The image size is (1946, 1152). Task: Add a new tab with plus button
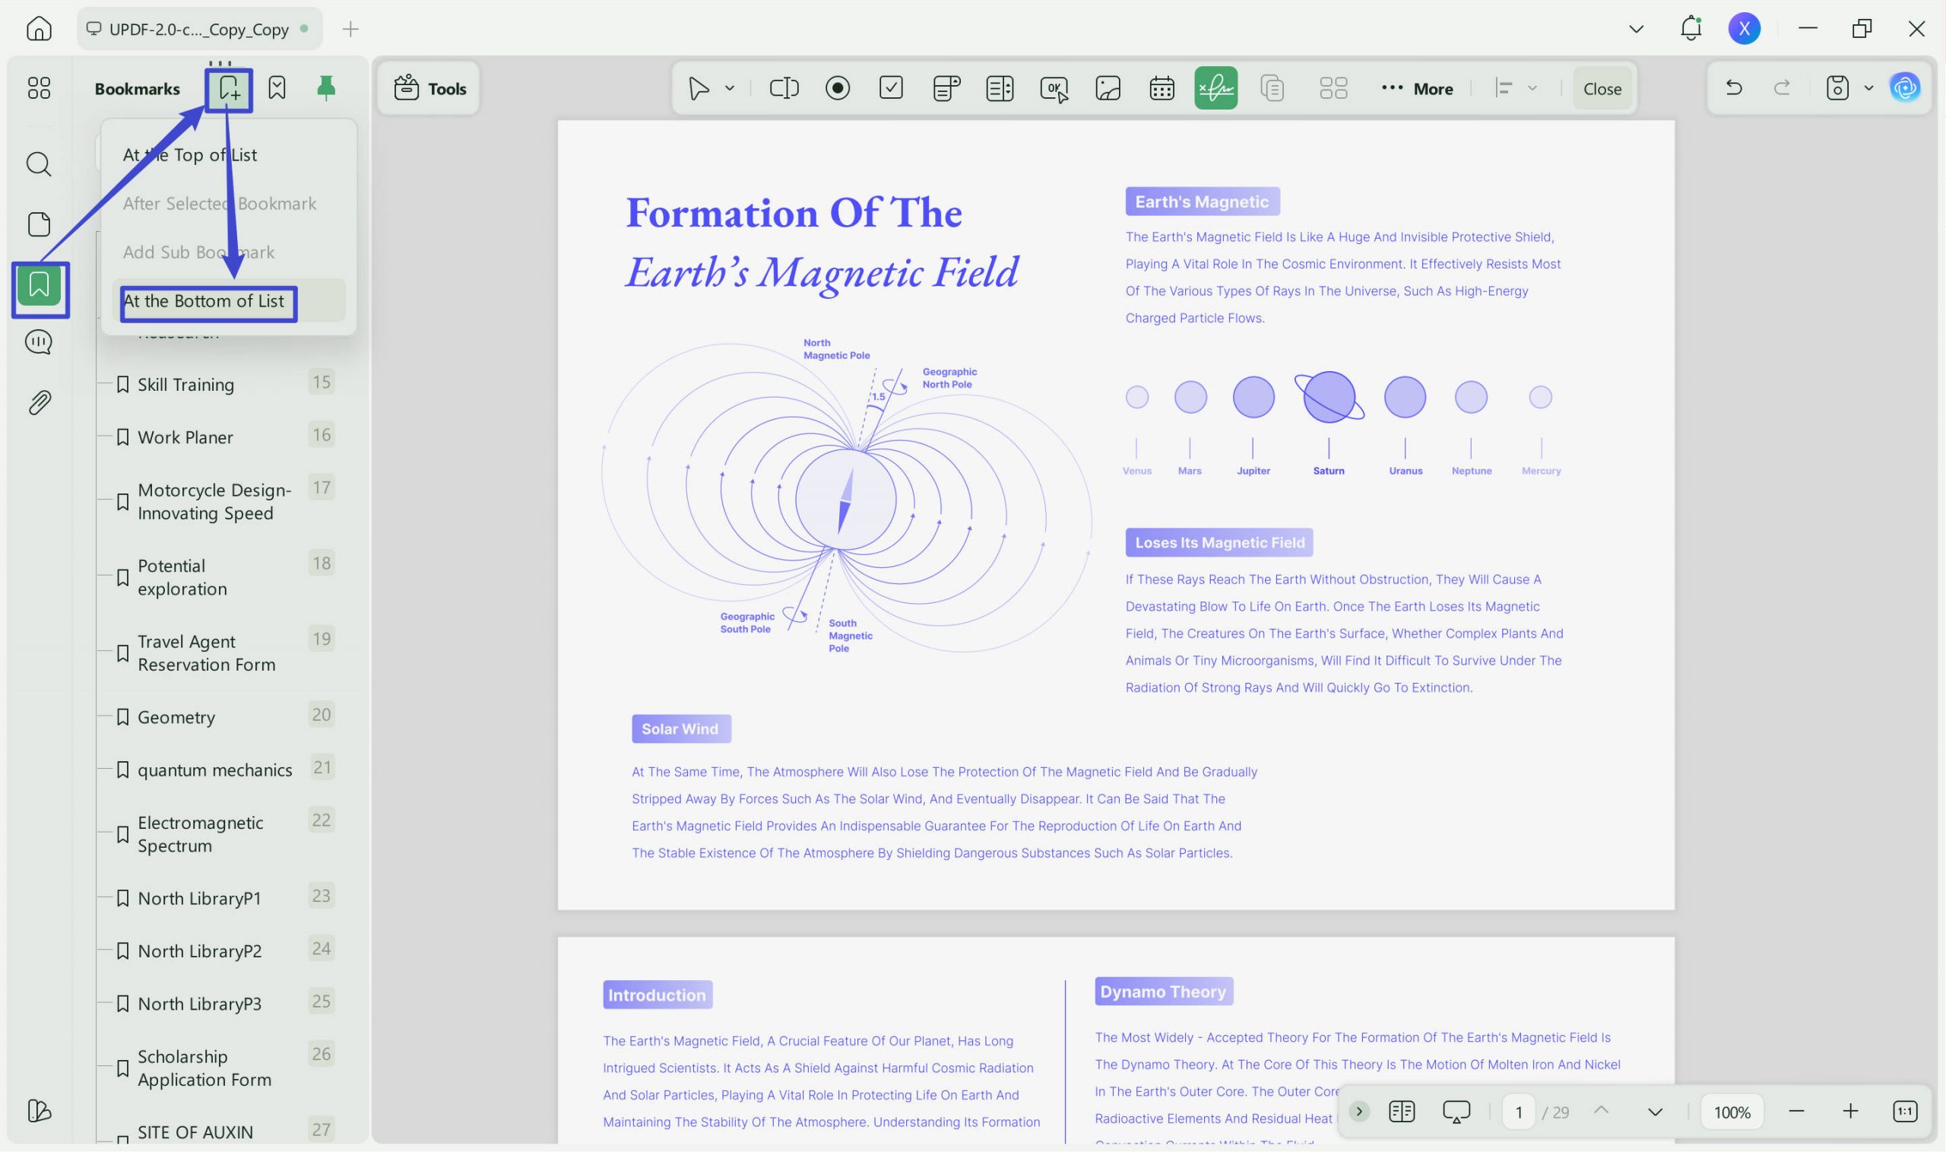coord(350,30)
